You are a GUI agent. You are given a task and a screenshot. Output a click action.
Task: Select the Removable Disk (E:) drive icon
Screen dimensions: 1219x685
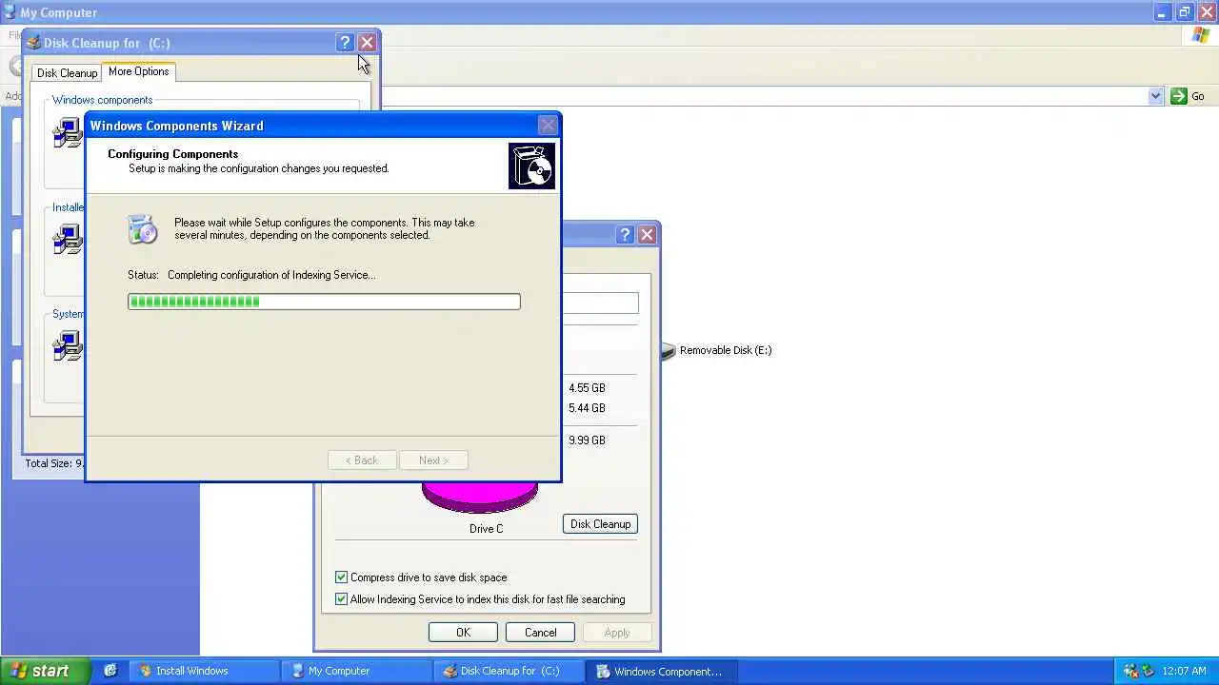tap(668, 351)
